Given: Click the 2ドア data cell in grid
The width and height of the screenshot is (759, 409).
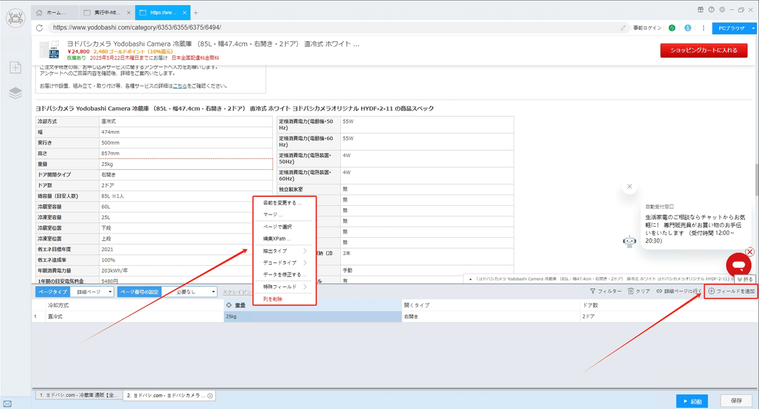Looking at the screenshot, I should 669,316.
